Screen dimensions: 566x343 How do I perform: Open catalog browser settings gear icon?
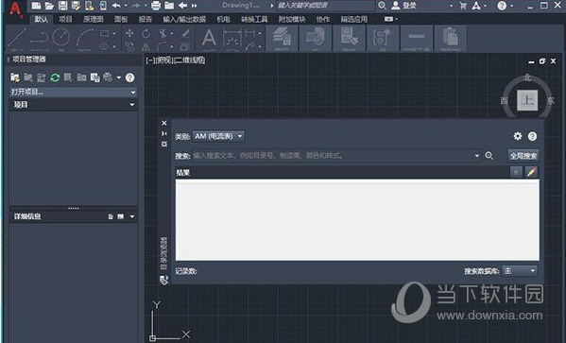(518, 136)
